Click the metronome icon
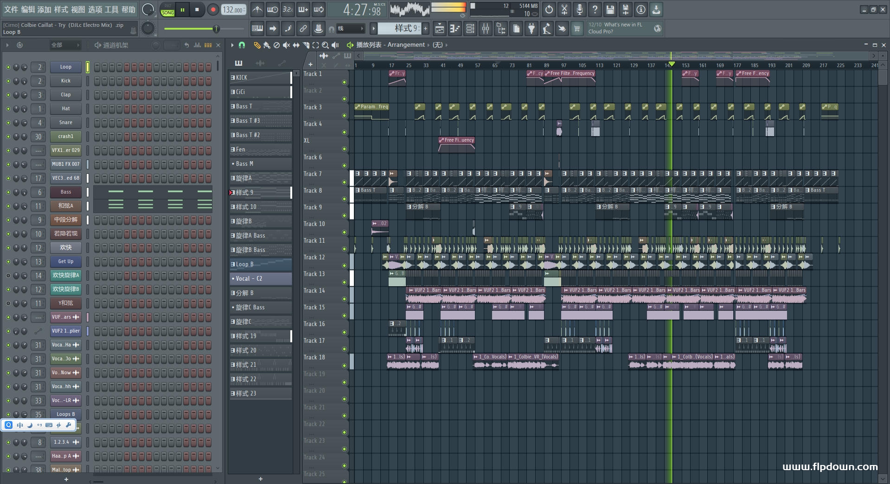The height and width of the screenshot is (484, 890). click(257, 10)
